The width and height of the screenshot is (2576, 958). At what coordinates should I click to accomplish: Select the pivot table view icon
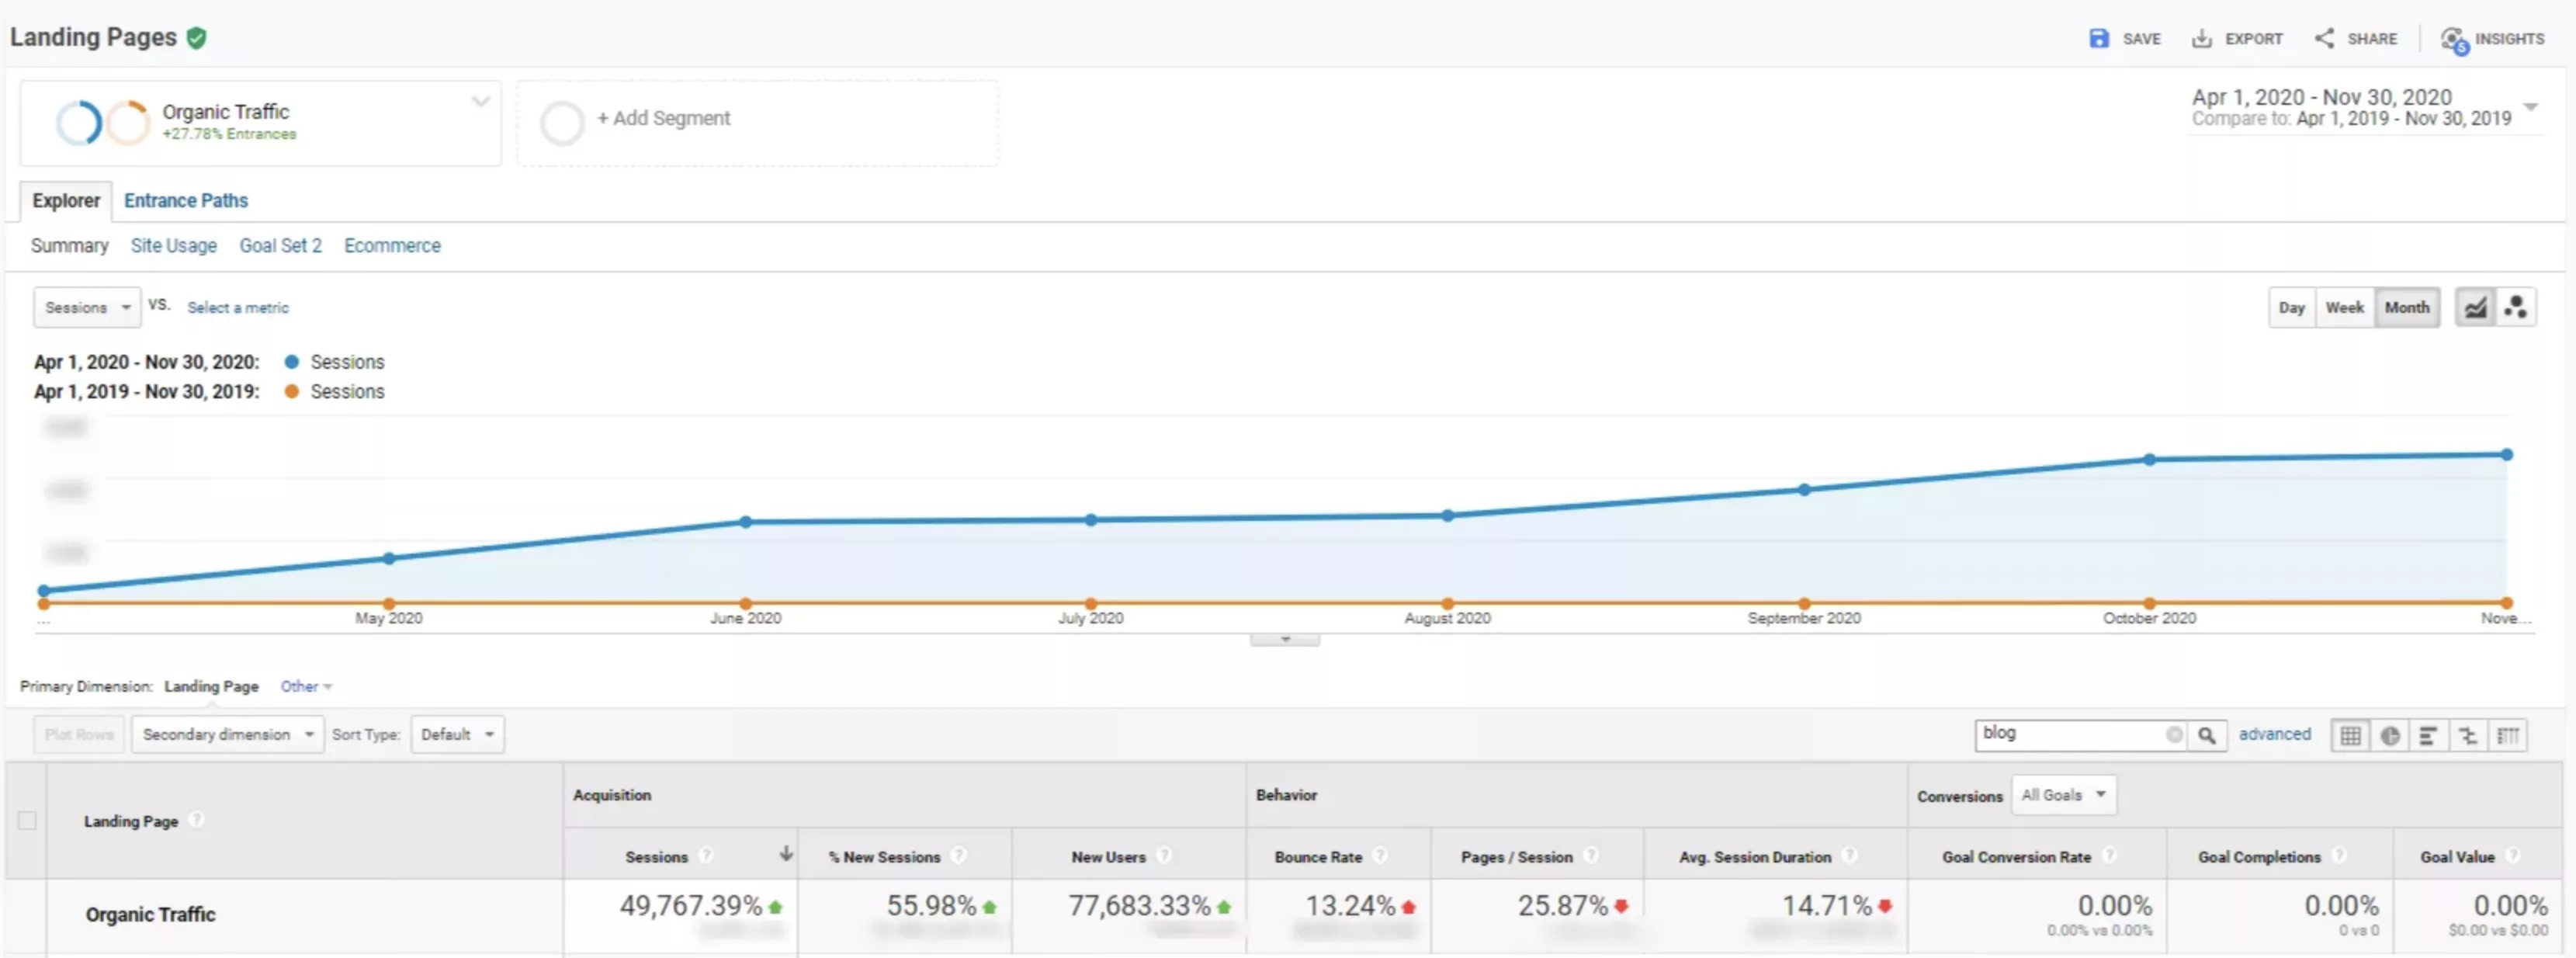[2508, 736]
